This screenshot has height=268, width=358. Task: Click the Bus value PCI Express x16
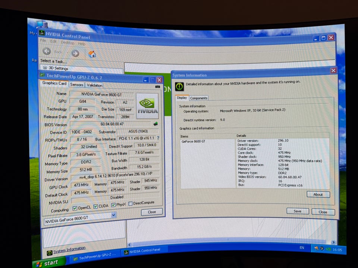coord(290,185)
